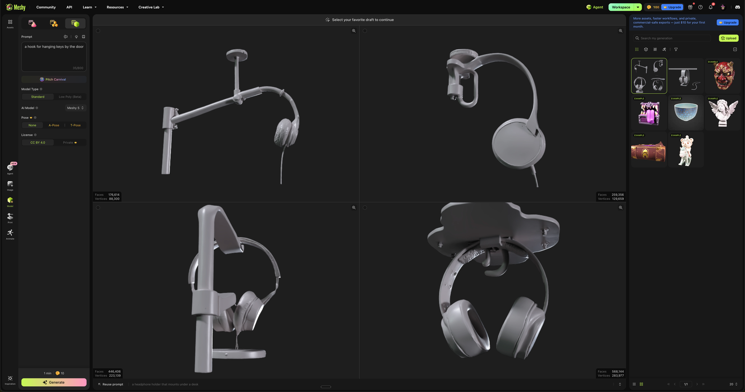
Task: Open the prompt library book icon
Action: (84, 37)
